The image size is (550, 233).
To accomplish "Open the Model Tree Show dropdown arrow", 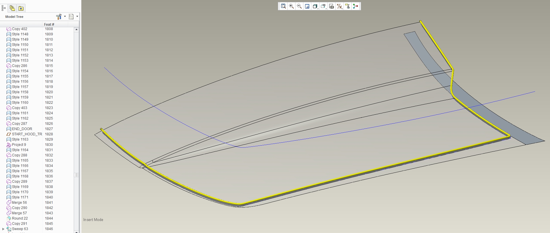I will point(77,16).
